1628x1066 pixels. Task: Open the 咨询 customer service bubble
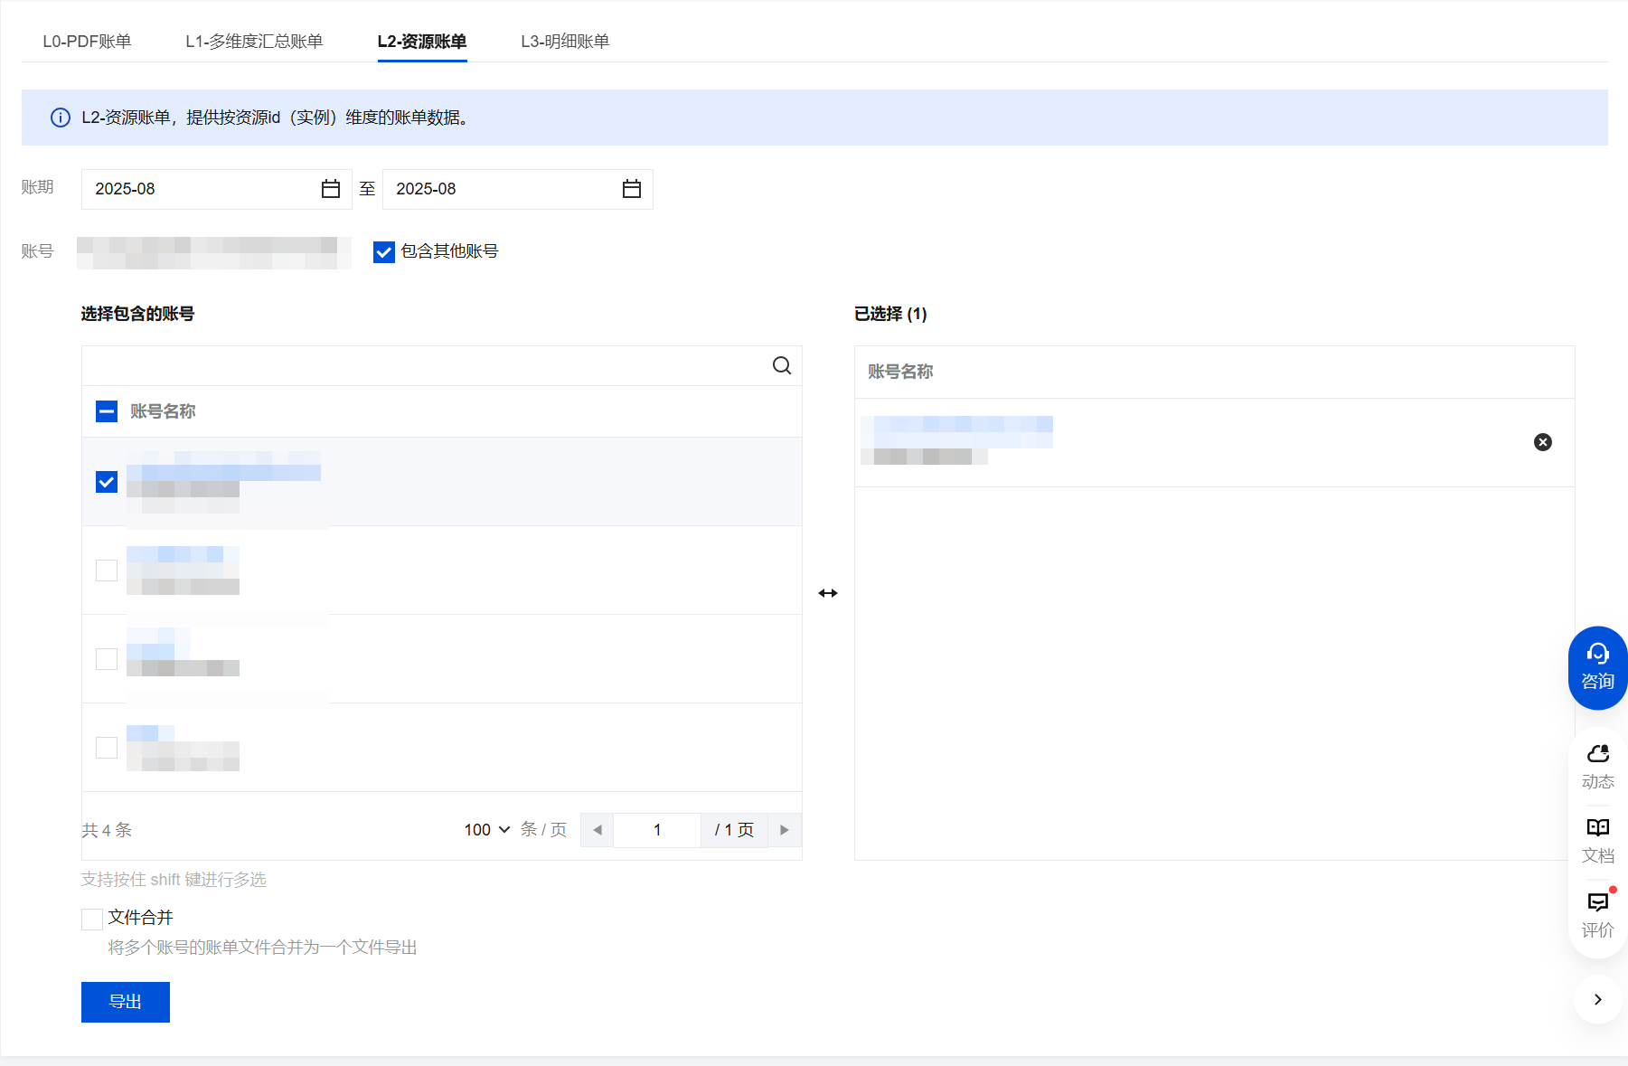[1597, 667]
